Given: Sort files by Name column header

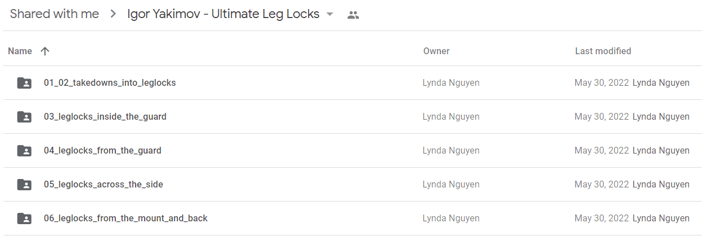Looking at the screenshot, I should click(20, 51).
